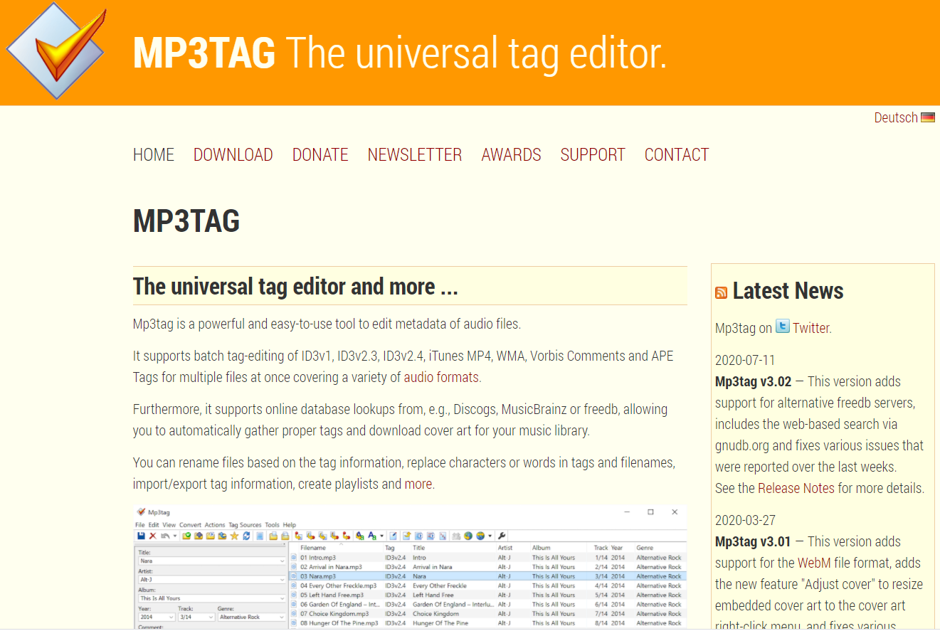Screen dimensions: 940x631
Task: Click heading 'The universal tag editor and more ...'
Action: (295, 287)
